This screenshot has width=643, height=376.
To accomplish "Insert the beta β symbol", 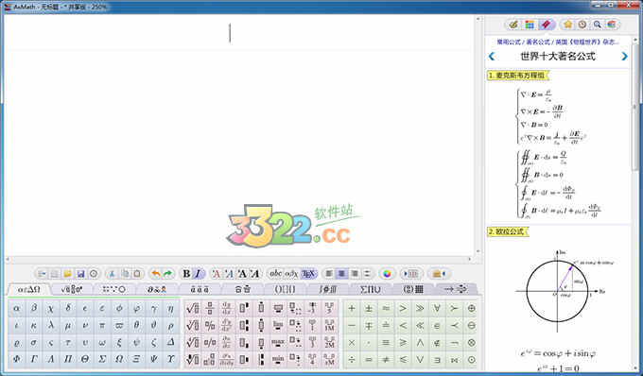I will [x=34, y=308].
